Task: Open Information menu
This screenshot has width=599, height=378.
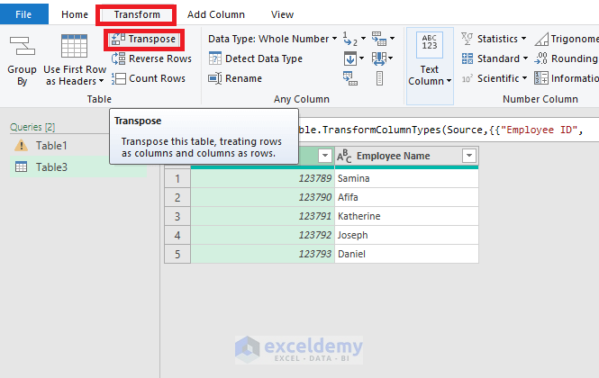Action: coord(567,78)
